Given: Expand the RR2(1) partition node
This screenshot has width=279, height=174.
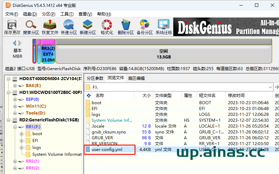Looking at the screenshot, I should coord(15,161).
